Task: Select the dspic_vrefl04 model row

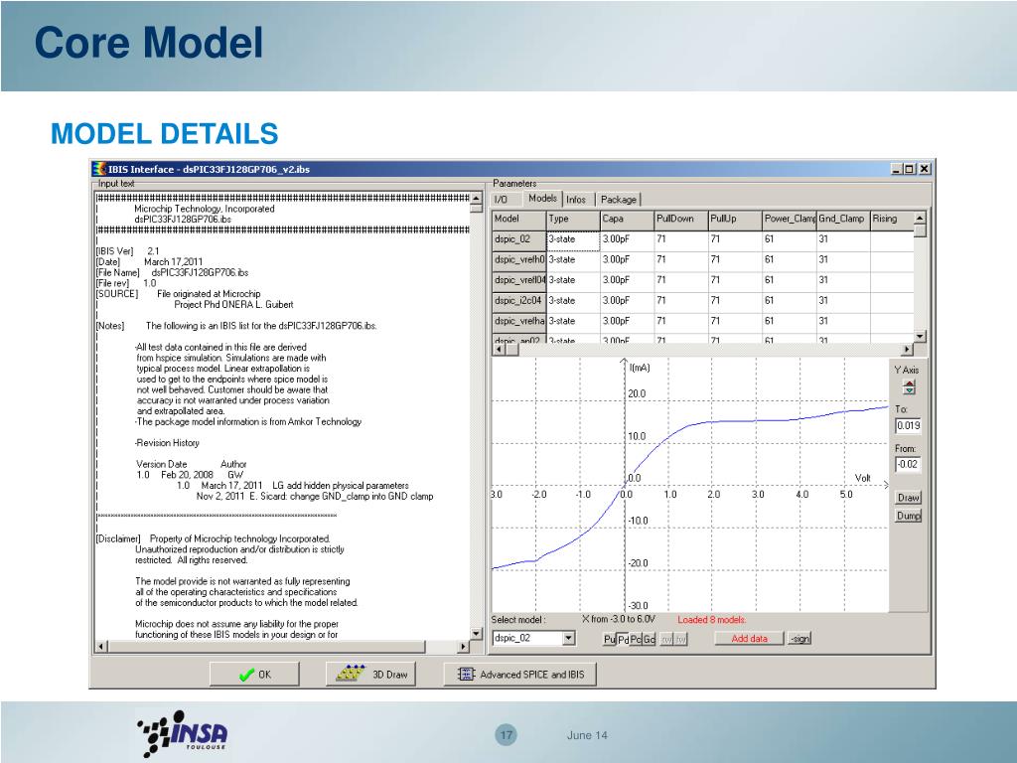Action: point(518,281)
